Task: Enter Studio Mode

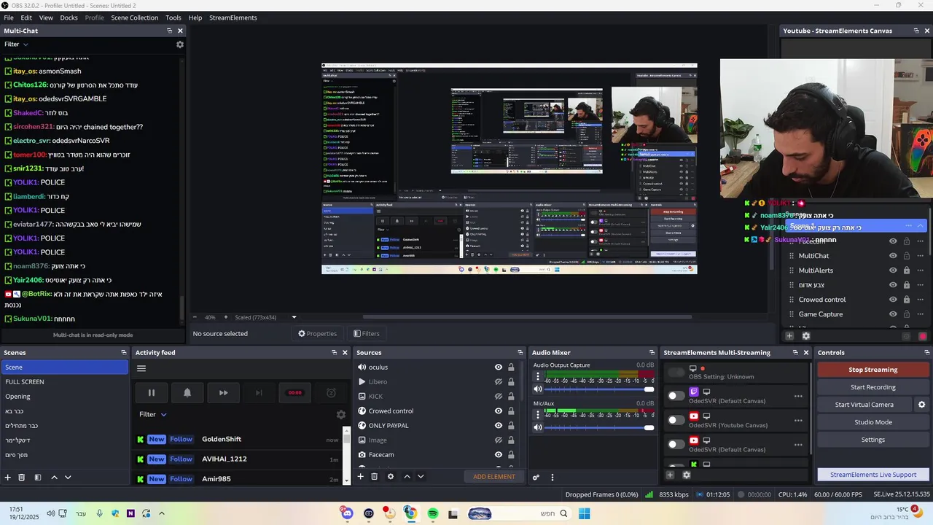Action: [x=873, y=422]
